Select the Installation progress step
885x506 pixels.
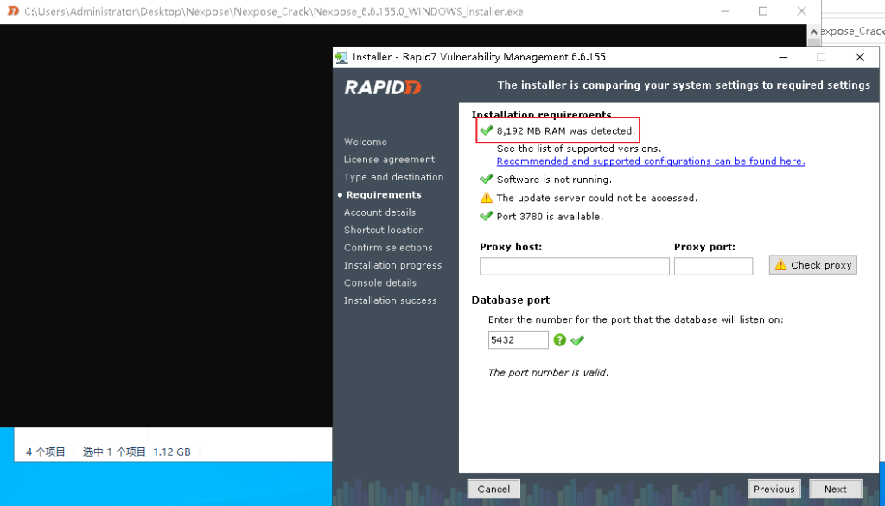click(393, 265)
